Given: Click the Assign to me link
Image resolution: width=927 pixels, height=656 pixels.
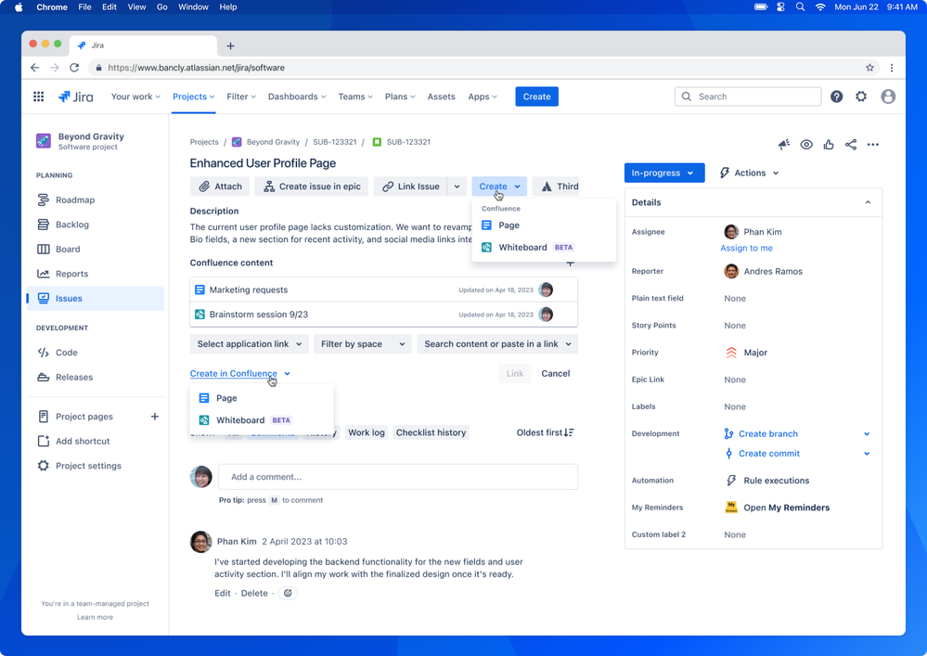Looking at the screenshot, I should [747, 248].
